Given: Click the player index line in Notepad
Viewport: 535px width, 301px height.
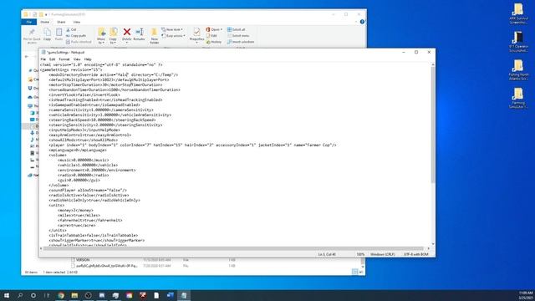Looking at the screenshot, I should coord(192,145).
